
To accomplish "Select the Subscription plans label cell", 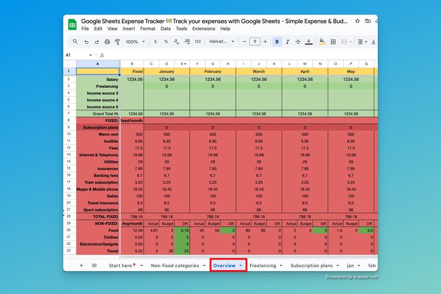I will coord(98,127).
